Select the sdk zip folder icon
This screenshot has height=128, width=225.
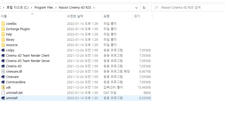(x=3, y=87)
